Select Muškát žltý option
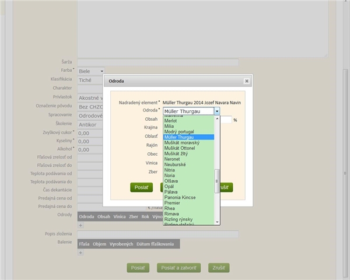 tap(188, 153)
